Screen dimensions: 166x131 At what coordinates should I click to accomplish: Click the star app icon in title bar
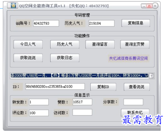coord(13,5)
